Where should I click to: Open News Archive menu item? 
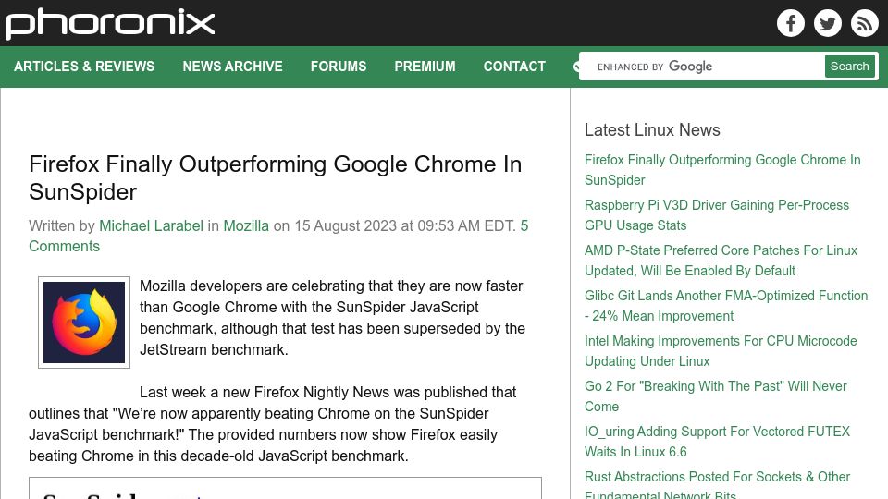coord(232,67)
